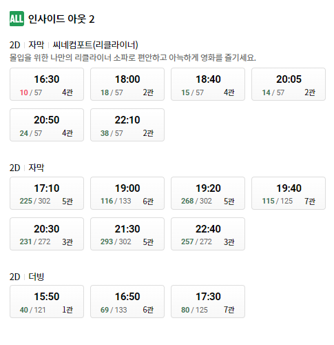Click the 2D 더빙 section heading
The height and width of the screenshot is (345, 334).
pos(27,277)
